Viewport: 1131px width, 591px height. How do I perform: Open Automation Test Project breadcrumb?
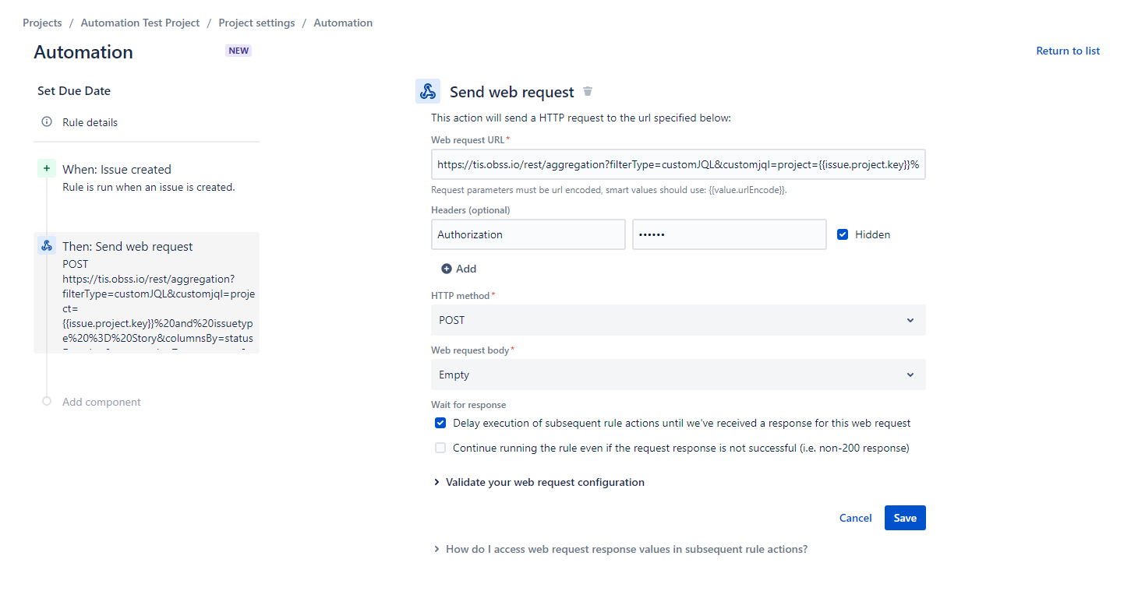point(140,23)
